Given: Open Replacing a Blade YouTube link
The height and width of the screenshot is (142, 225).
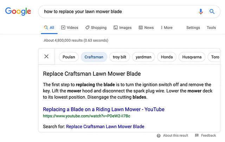Looking at the screenshot, I should click(104, 109).
